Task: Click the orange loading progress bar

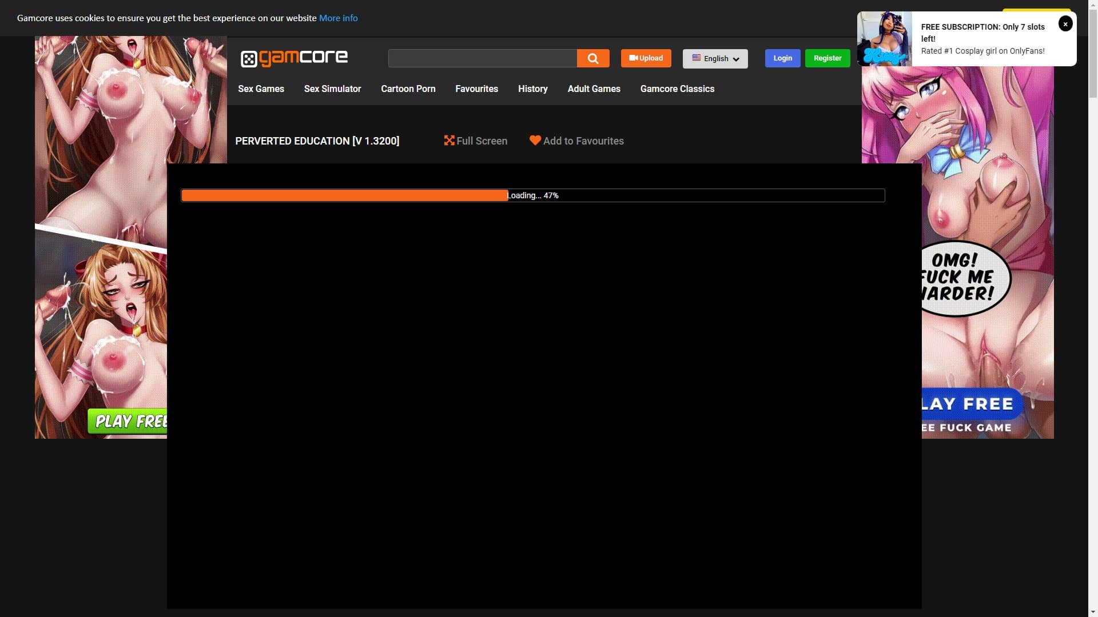Action: 344,195
